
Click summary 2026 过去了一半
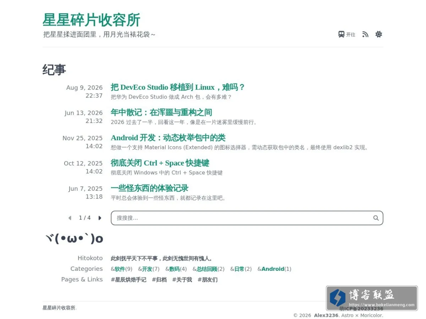[x=184, y=122]
